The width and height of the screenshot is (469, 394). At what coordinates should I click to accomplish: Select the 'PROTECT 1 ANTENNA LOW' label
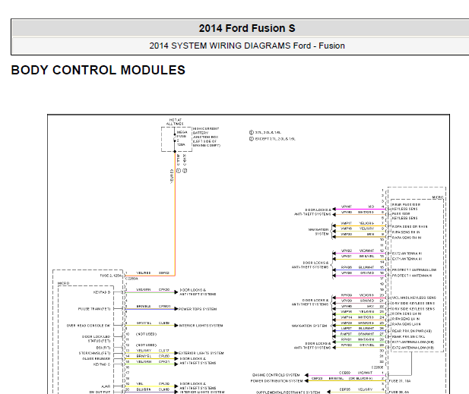(414, 270)
